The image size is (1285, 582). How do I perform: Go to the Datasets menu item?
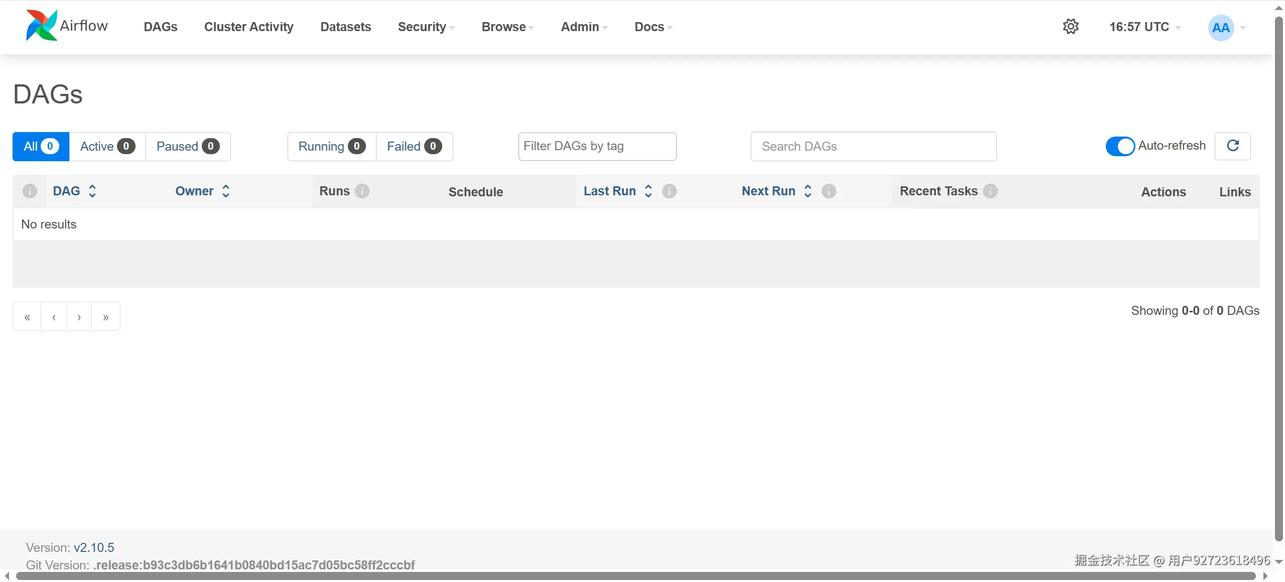(345, 27)
